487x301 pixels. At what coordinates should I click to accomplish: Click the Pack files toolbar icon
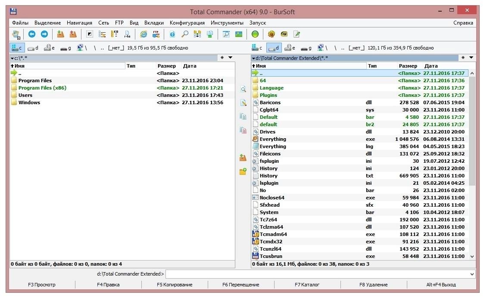tap(61, 34)
